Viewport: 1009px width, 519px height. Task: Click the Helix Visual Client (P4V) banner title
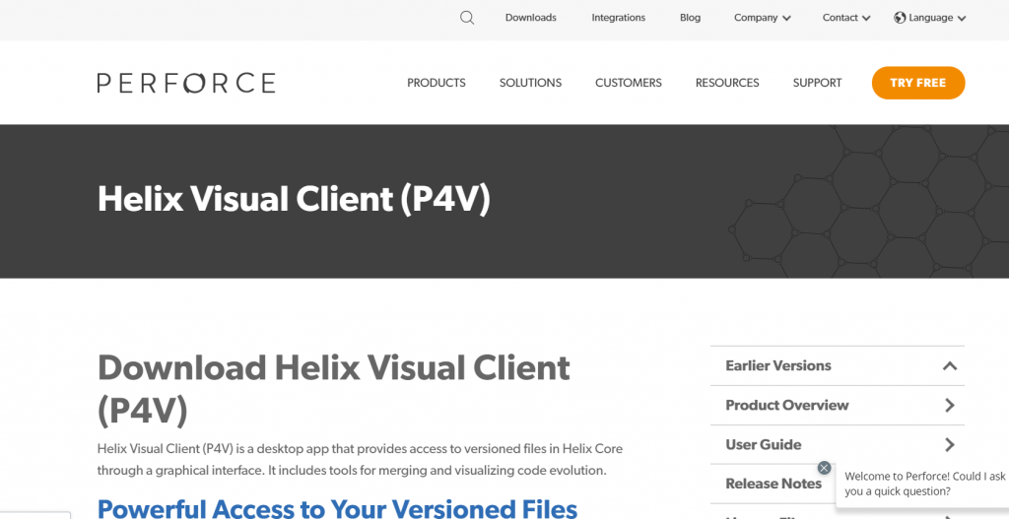294,199
